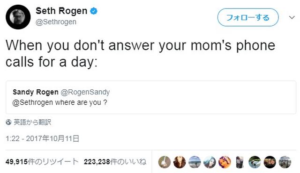Open the Seth Rogen display name link
Screen dimensions: 300x173
tap(61, 11)
